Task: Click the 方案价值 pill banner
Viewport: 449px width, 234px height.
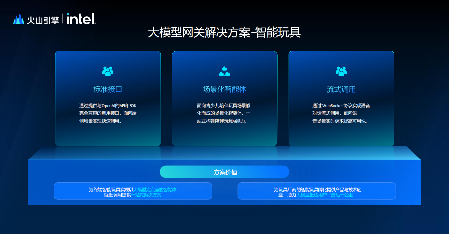Action: click(x=224, y=172)
